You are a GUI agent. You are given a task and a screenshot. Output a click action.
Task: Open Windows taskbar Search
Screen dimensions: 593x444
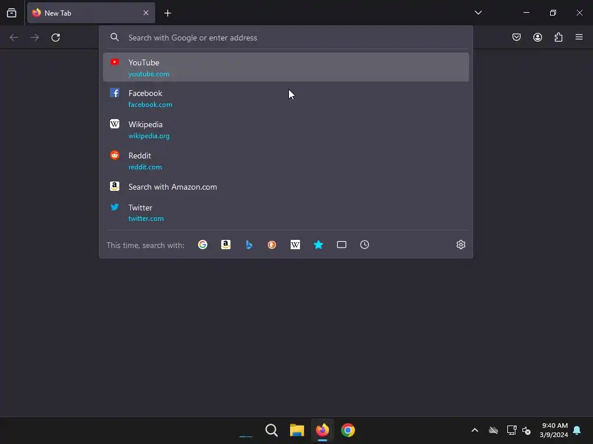[272, 430]
